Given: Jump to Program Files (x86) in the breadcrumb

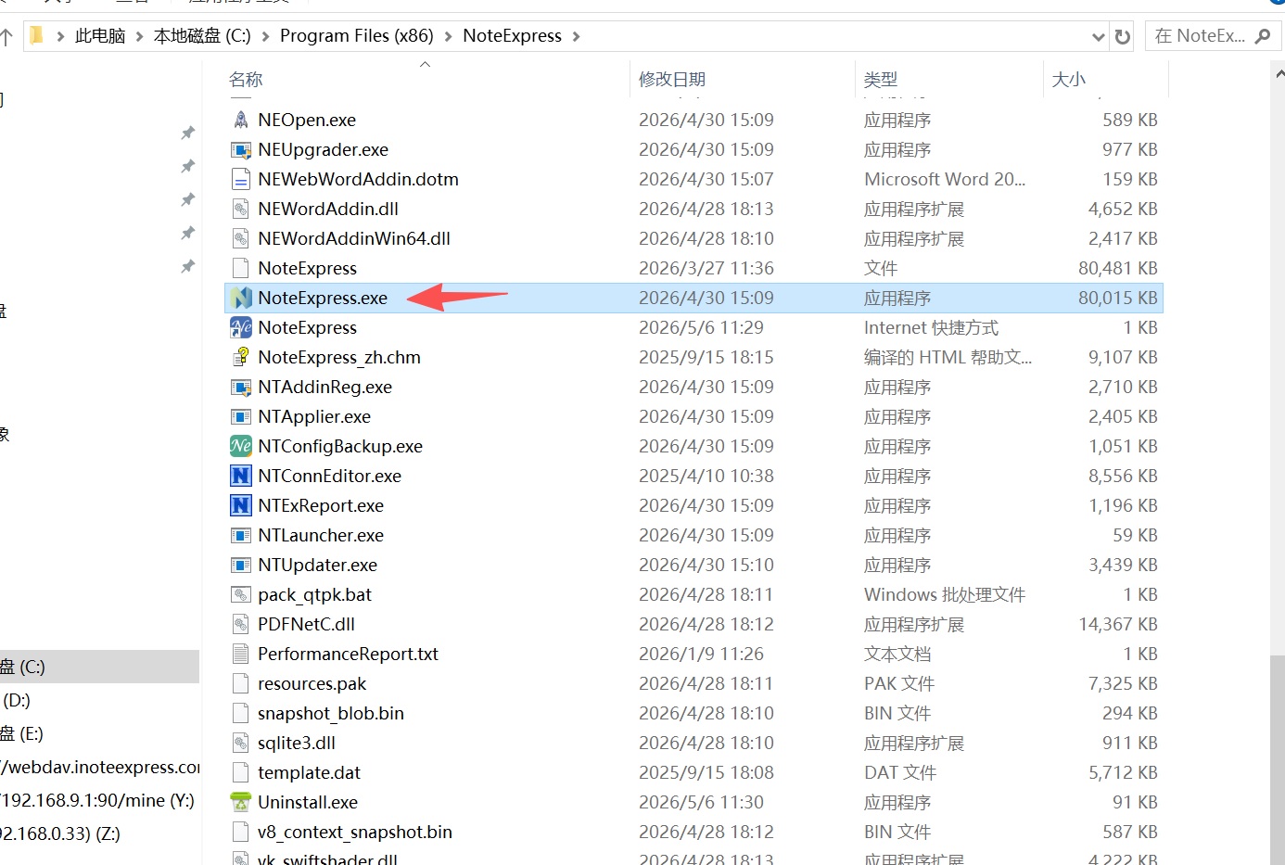Looking at the screenshot, I should click(x=357, y=36).
